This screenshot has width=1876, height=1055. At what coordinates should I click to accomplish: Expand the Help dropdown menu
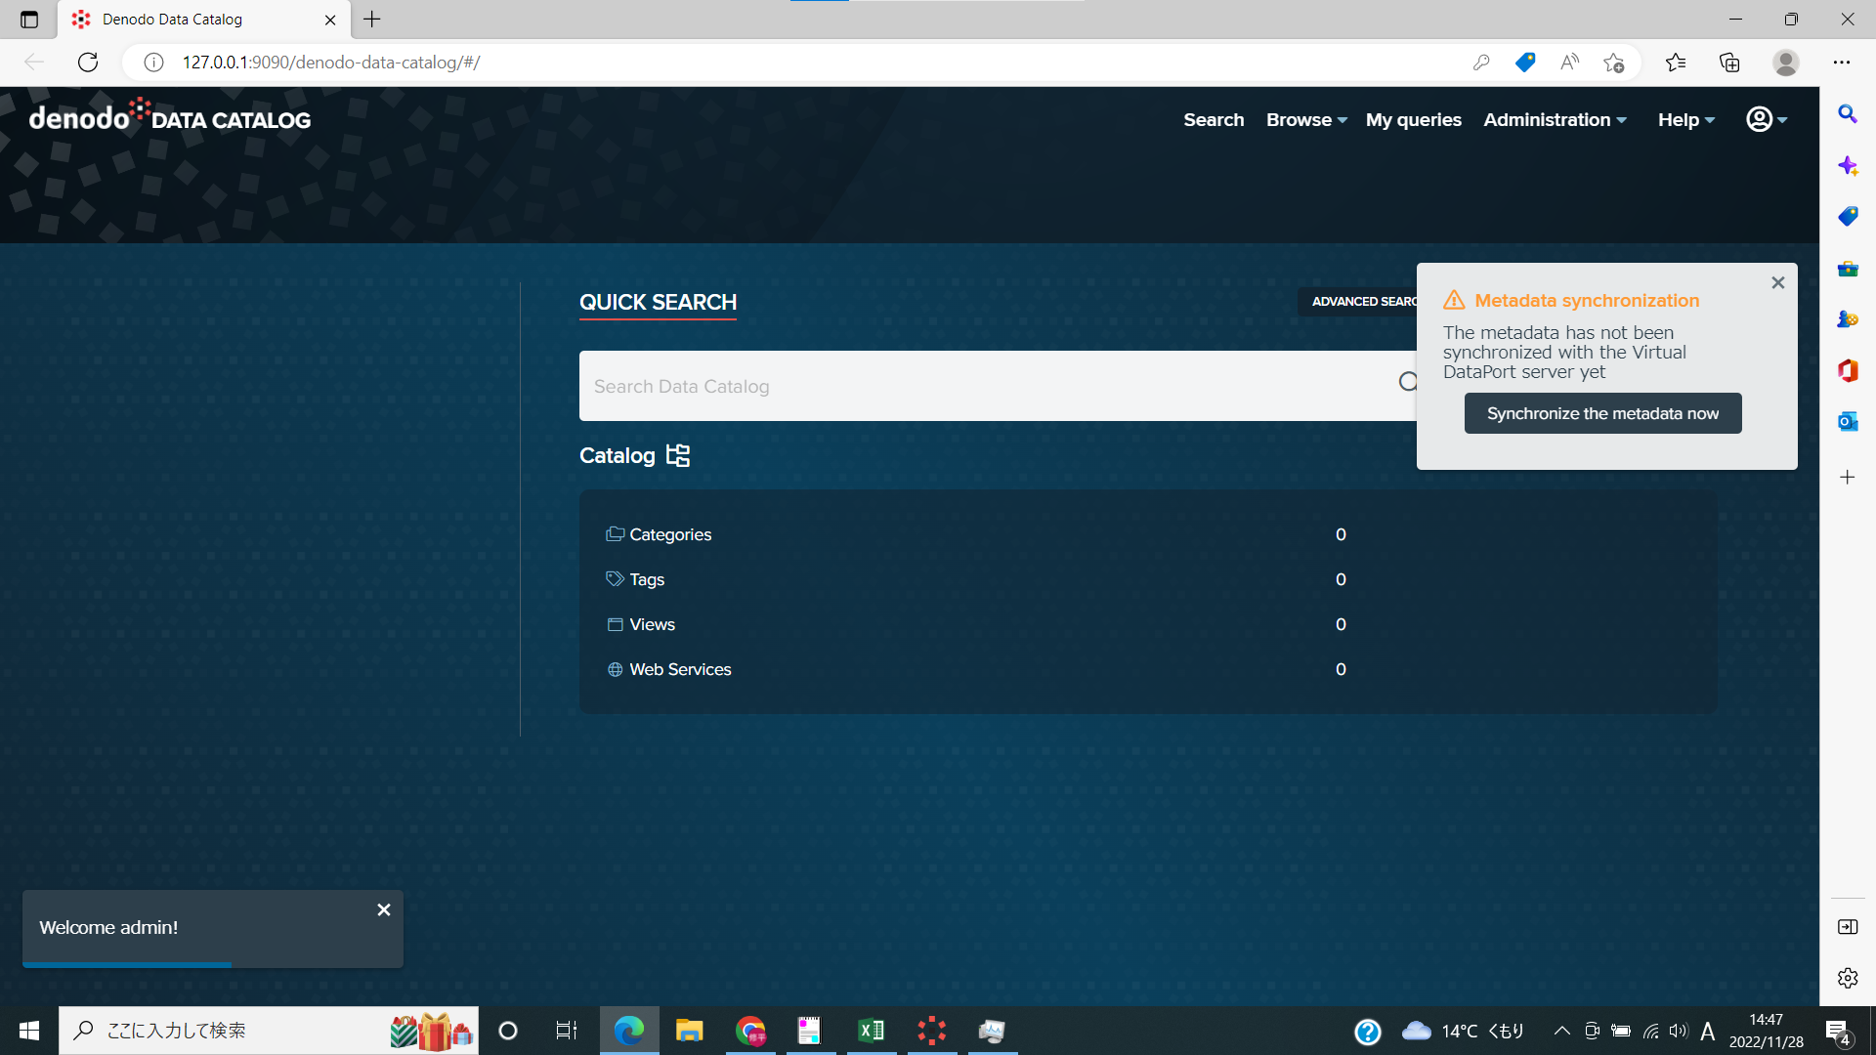tap(1685, 119)
